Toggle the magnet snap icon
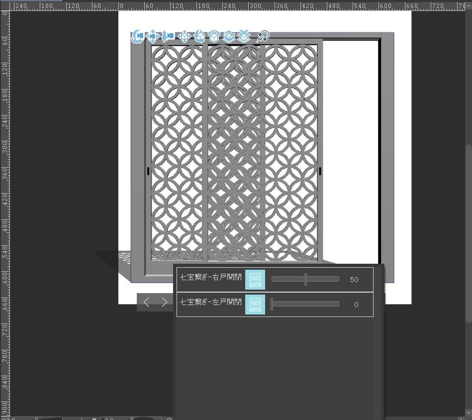The width and height of the screenshot is (472, 420). point(263,36)
